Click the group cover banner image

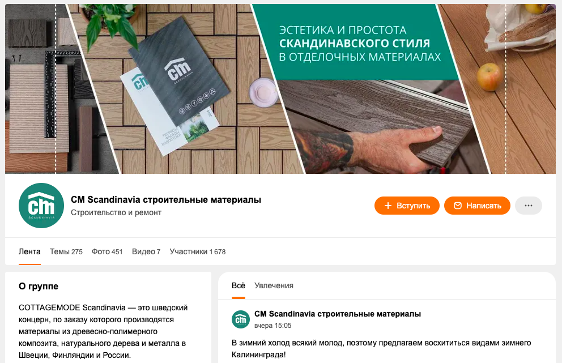[x=280, y=89]
